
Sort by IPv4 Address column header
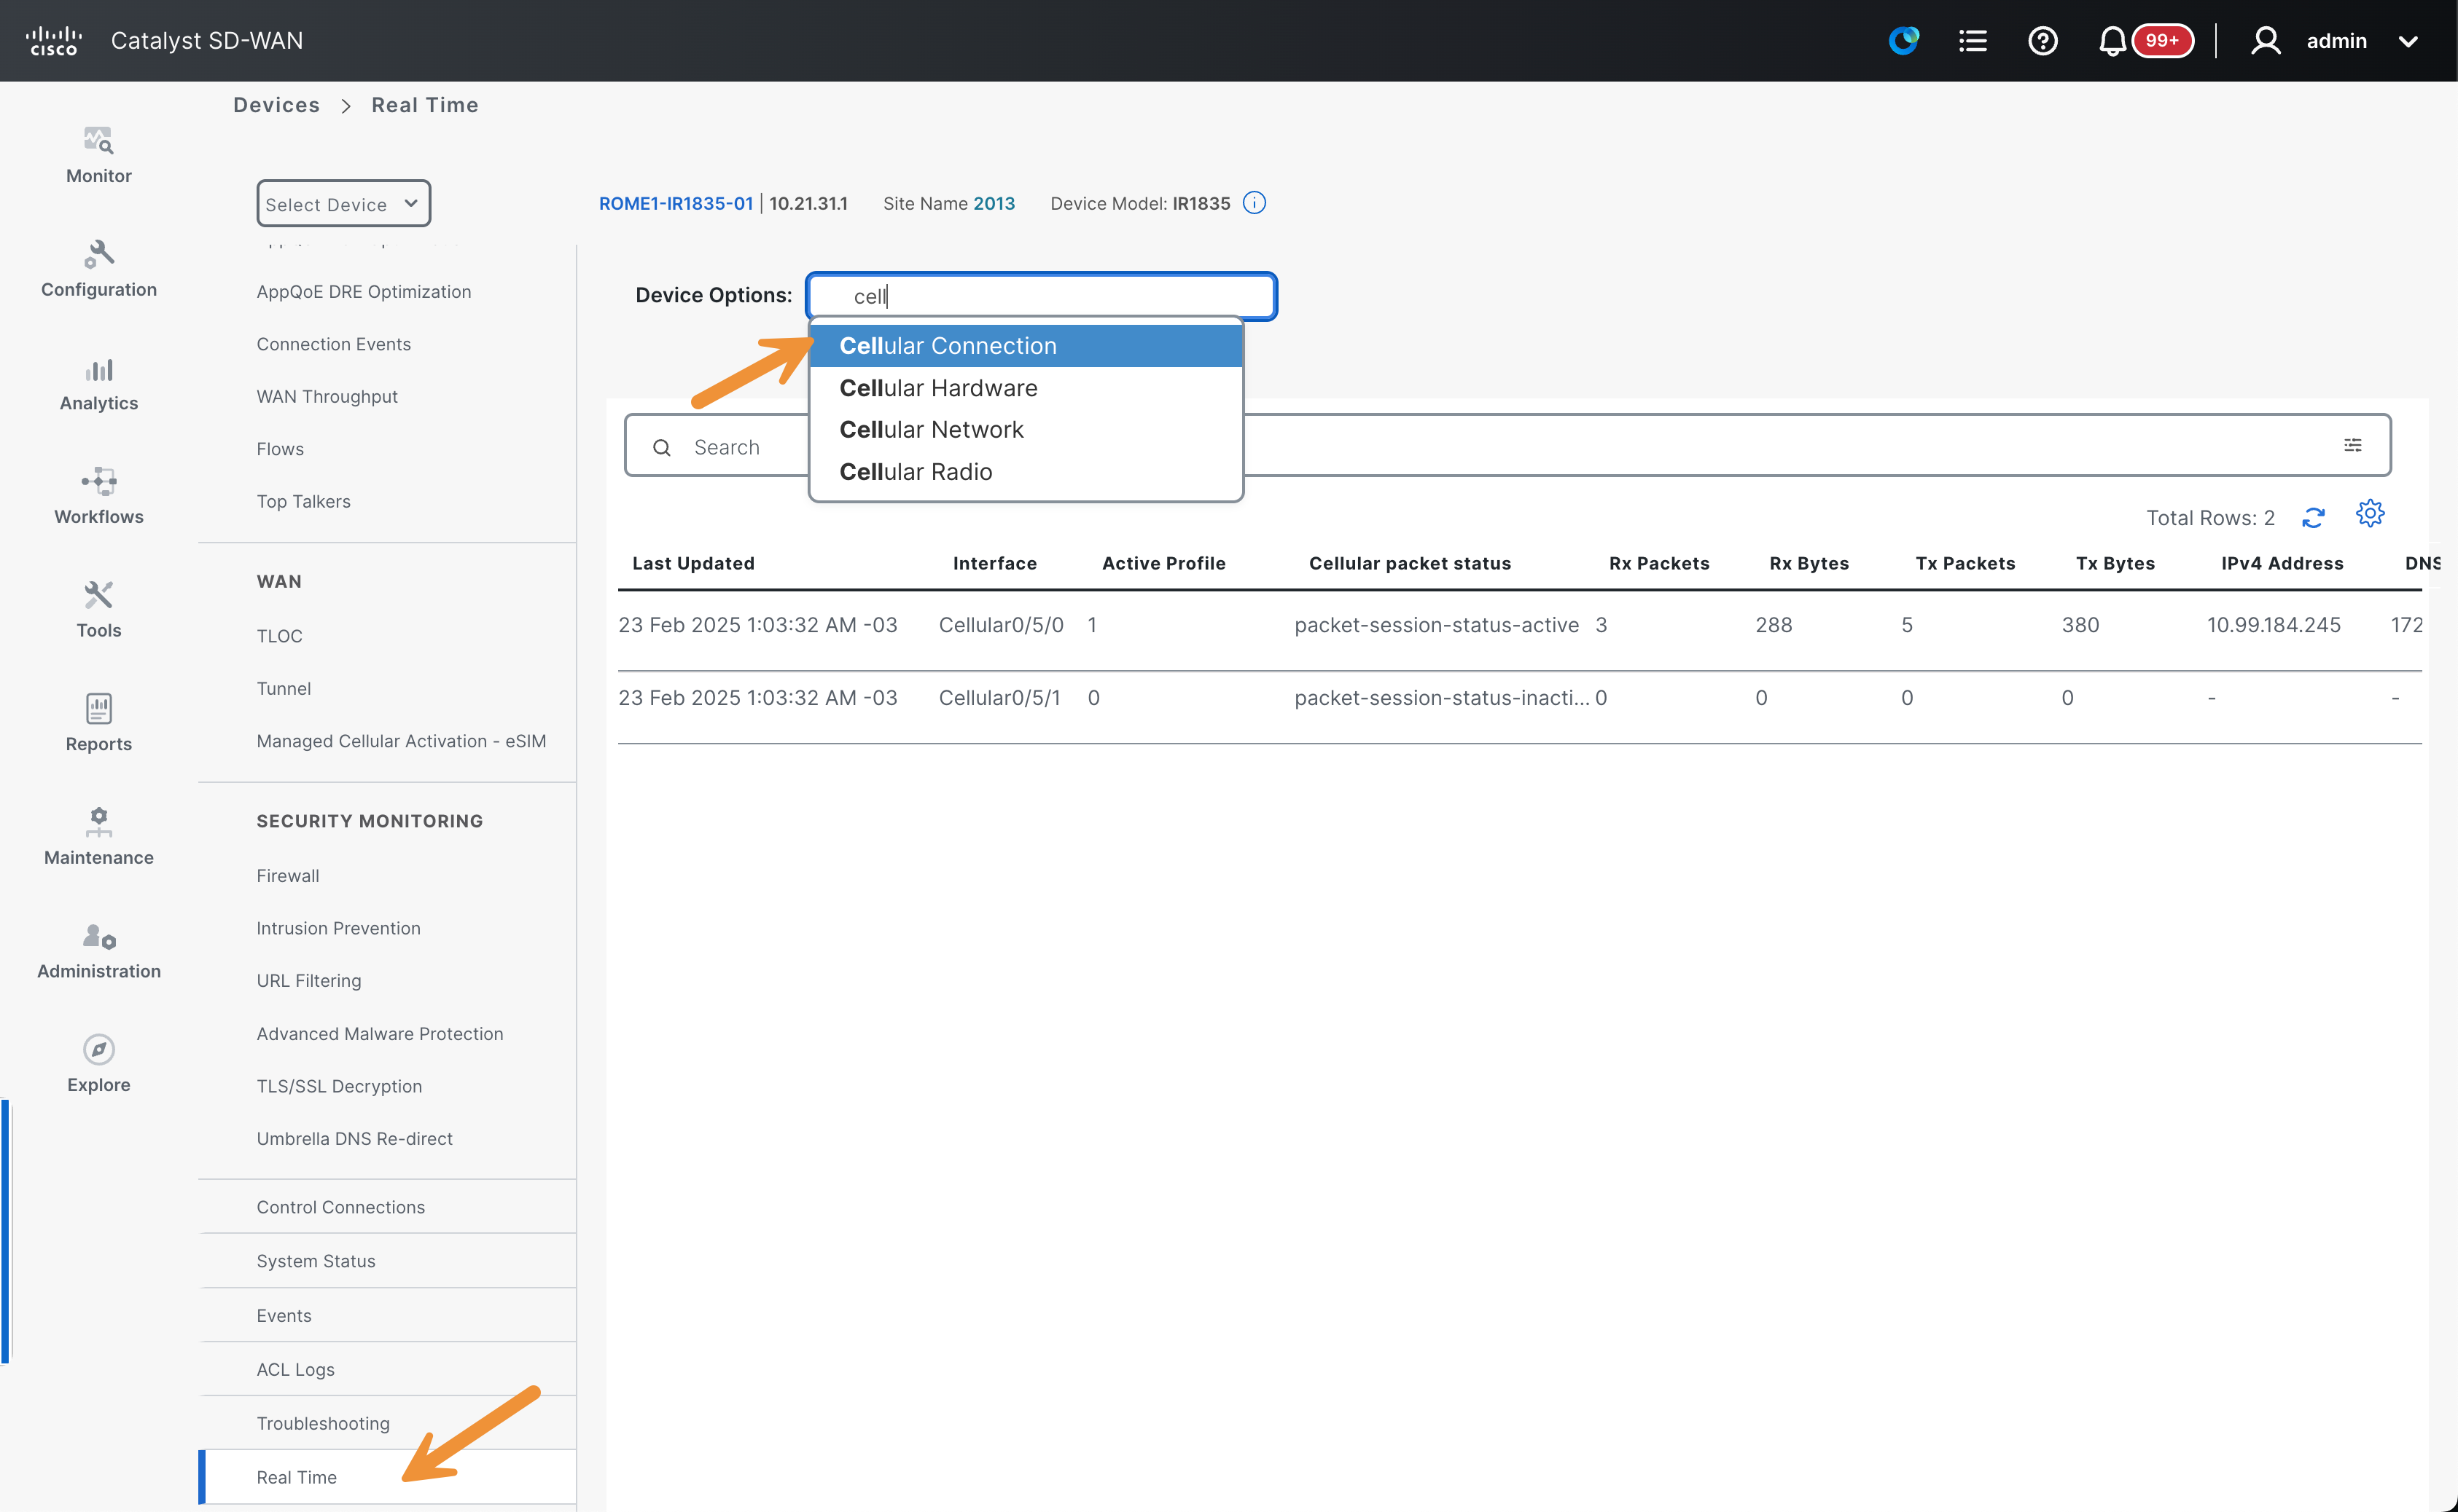2282,563
